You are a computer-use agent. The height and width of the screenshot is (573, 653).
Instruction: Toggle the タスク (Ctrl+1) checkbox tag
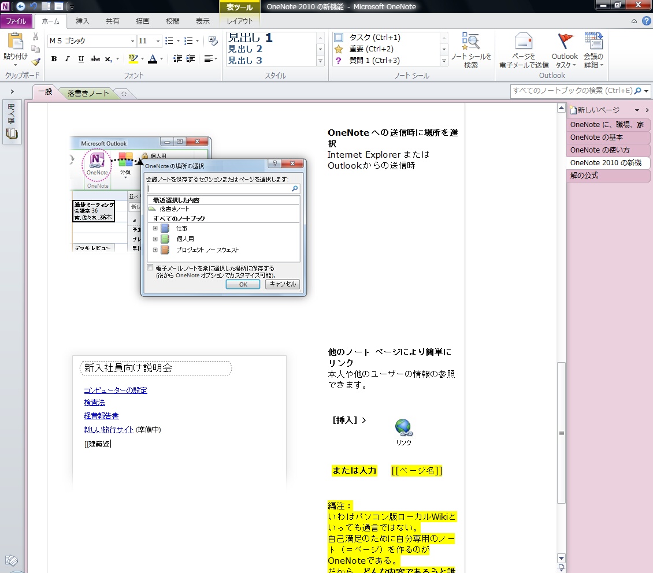pyautogui.click(x=339, y=38)
